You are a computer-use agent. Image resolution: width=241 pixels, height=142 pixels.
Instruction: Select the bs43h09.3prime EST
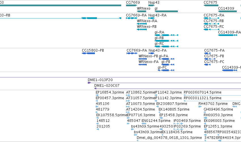(136, 135)
